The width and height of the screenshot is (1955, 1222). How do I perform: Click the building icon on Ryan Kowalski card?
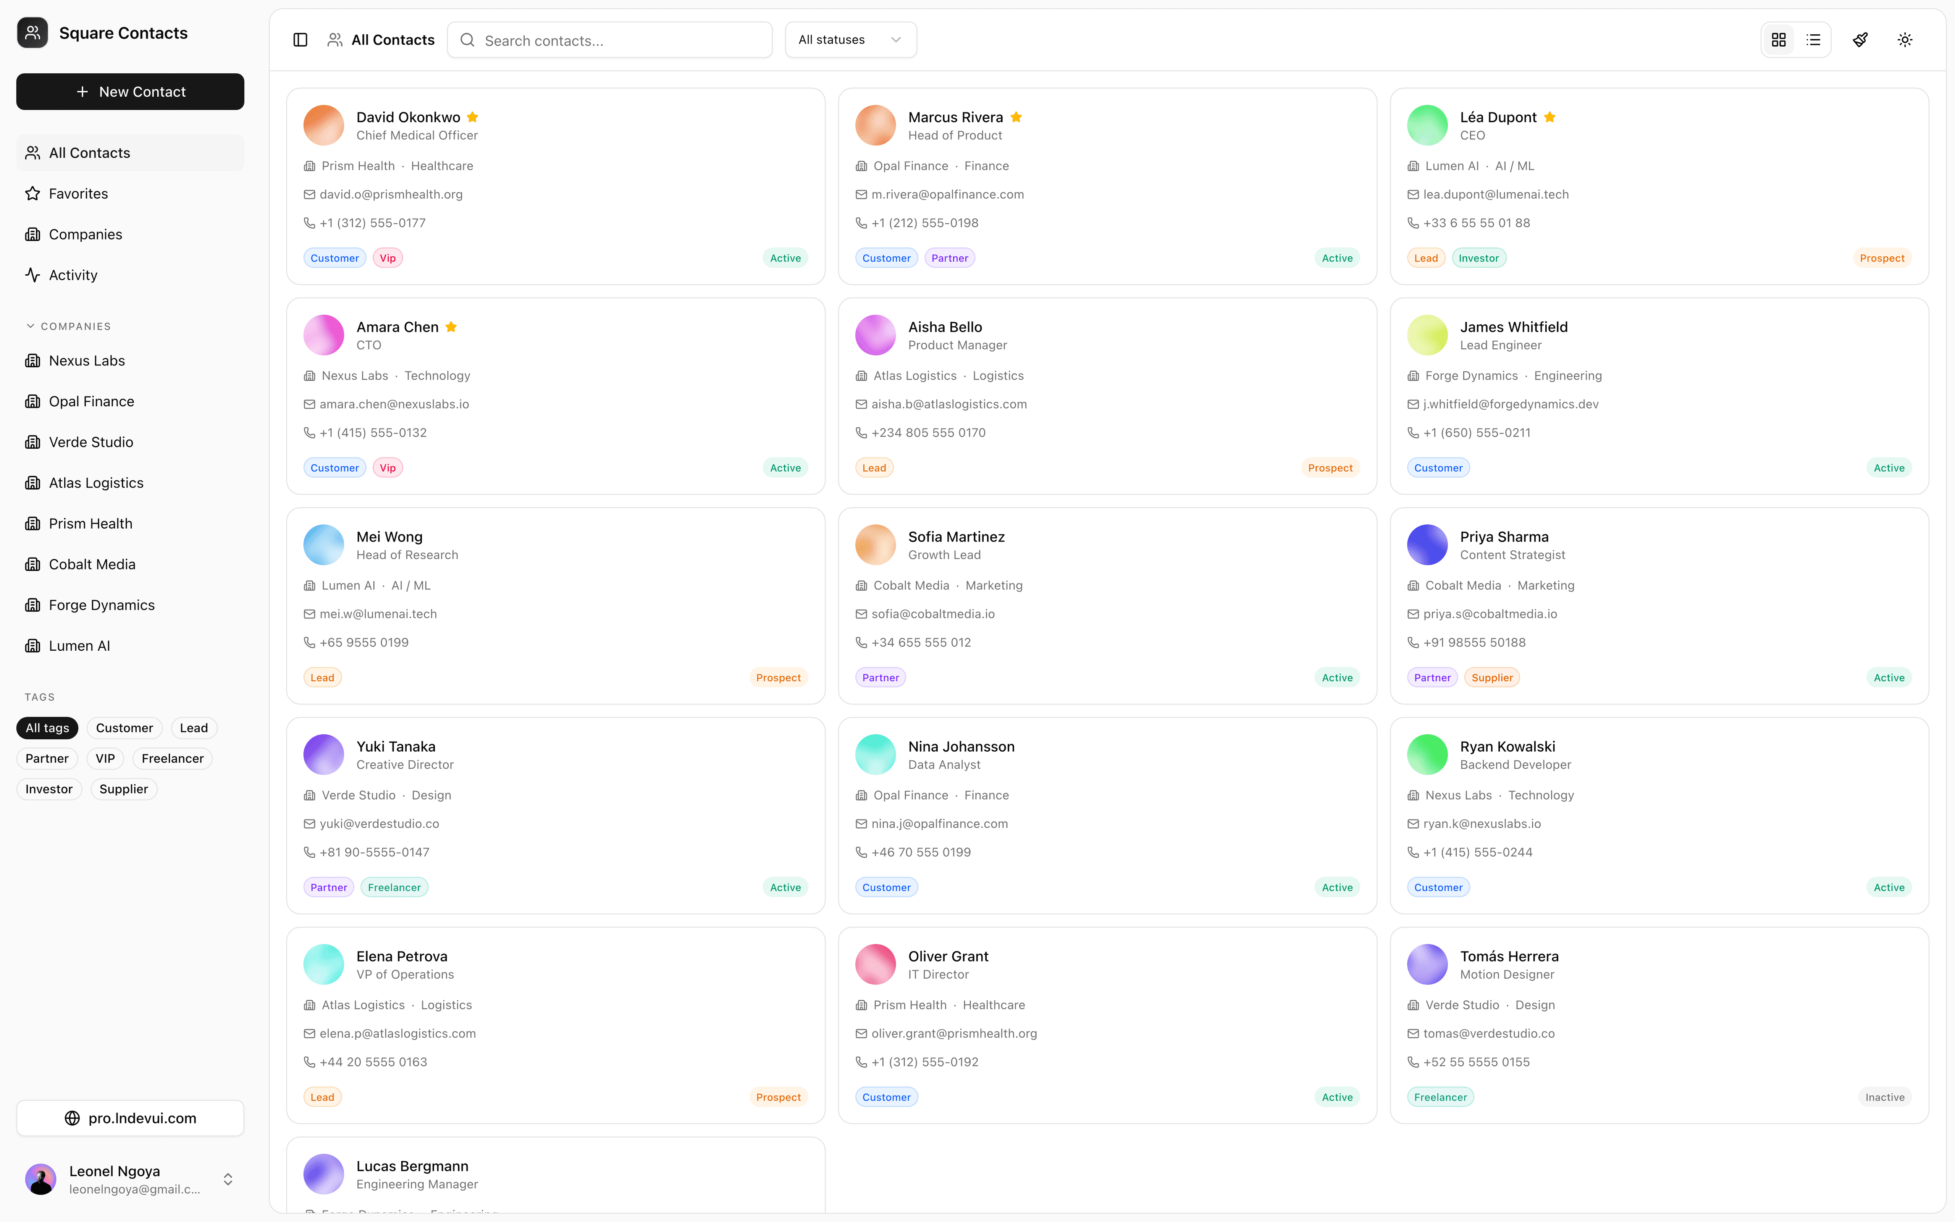(1413, 795)
